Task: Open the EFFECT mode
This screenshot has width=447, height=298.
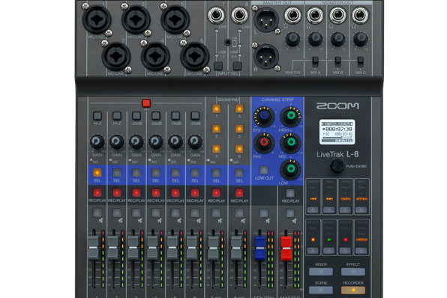Action: (353, 272)
